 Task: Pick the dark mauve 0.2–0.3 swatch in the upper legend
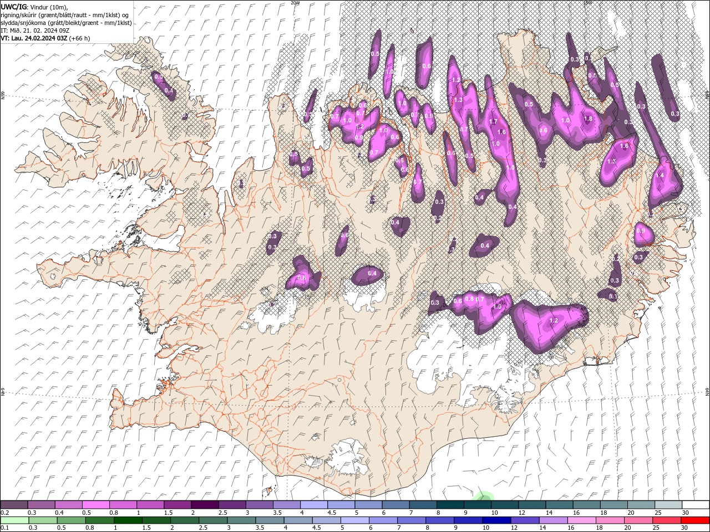pos(14,505)
